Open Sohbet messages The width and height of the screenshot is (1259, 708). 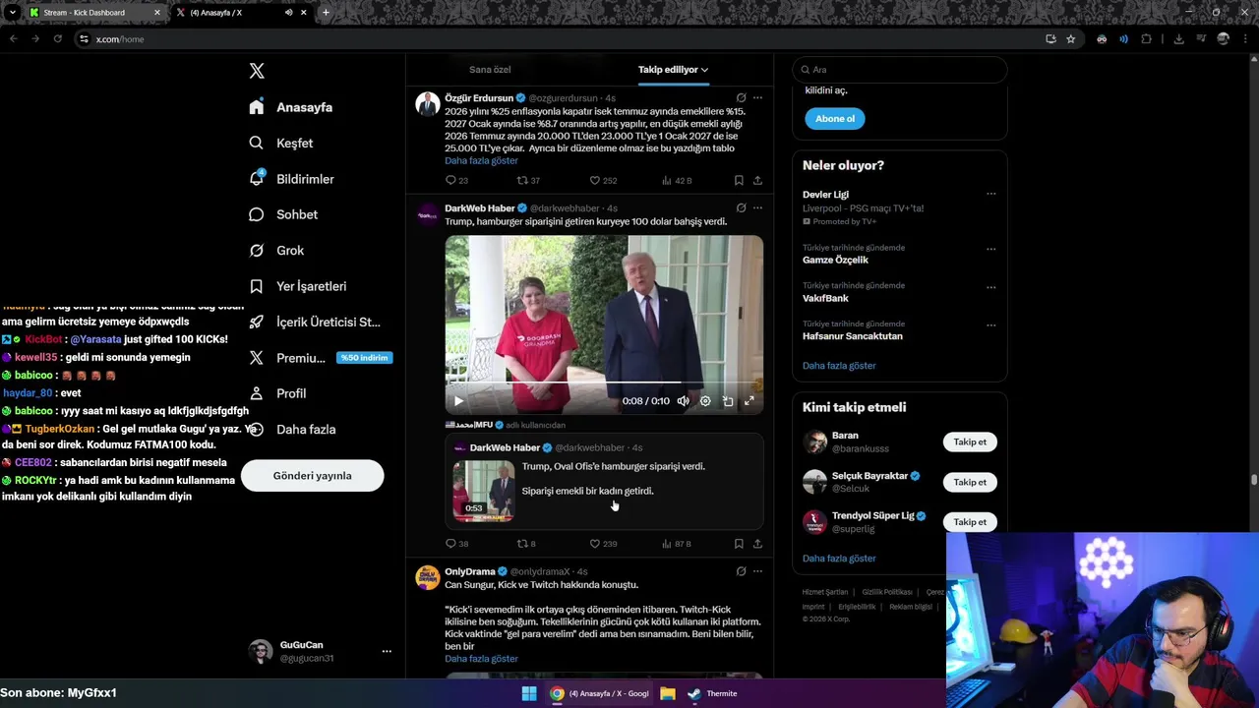[283, 214]
